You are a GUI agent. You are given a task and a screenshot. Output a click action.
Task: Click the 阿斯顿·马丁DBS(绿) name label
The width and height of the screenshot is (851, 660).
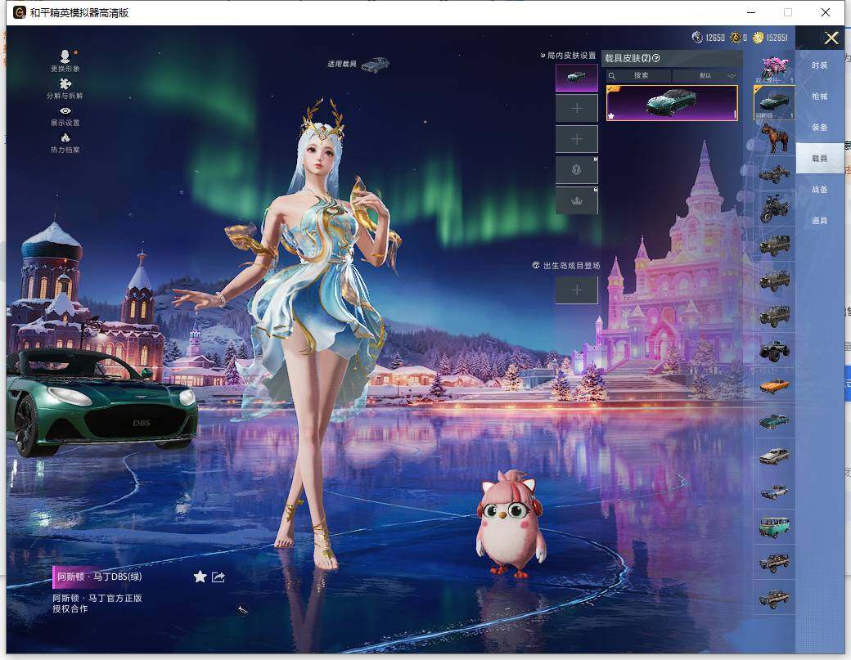(100, 577)
